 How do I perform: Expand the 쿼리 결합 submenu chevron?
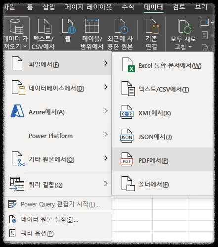(106, 183)
